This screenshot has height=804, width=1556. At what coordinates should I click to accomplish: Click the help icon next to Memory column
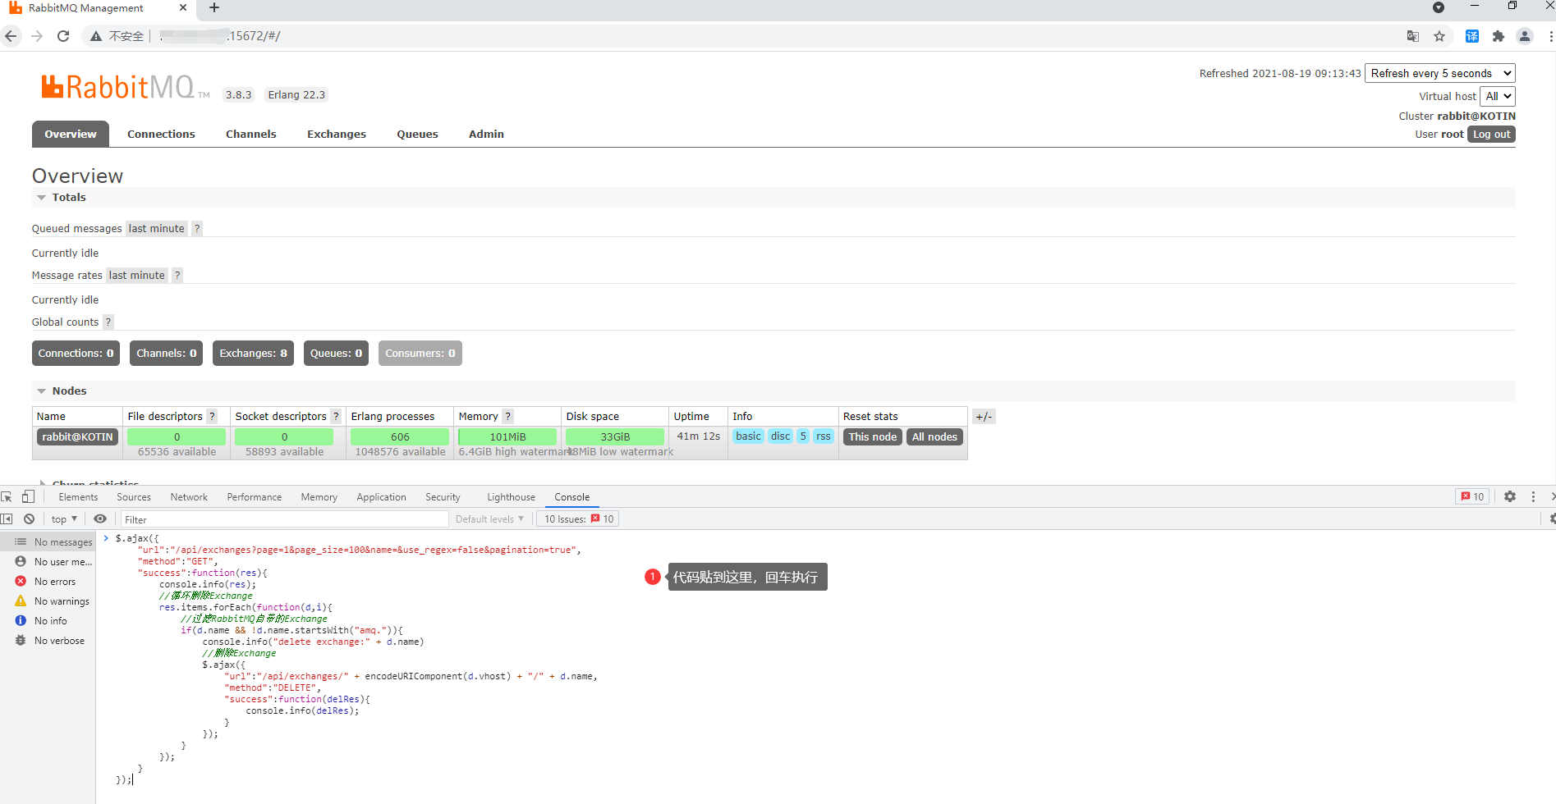click(508, 417)
